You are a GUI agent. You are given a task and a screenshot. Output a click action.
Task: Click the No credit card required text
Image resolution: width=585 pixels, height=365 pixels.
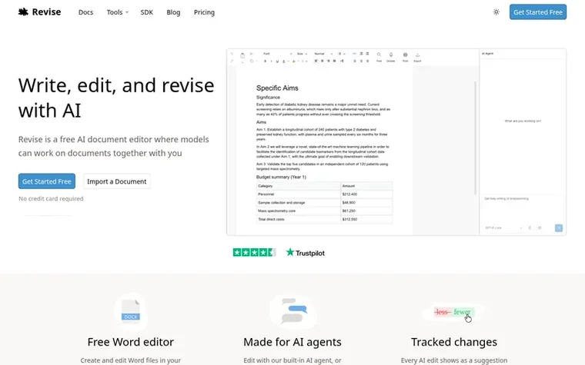51,198
